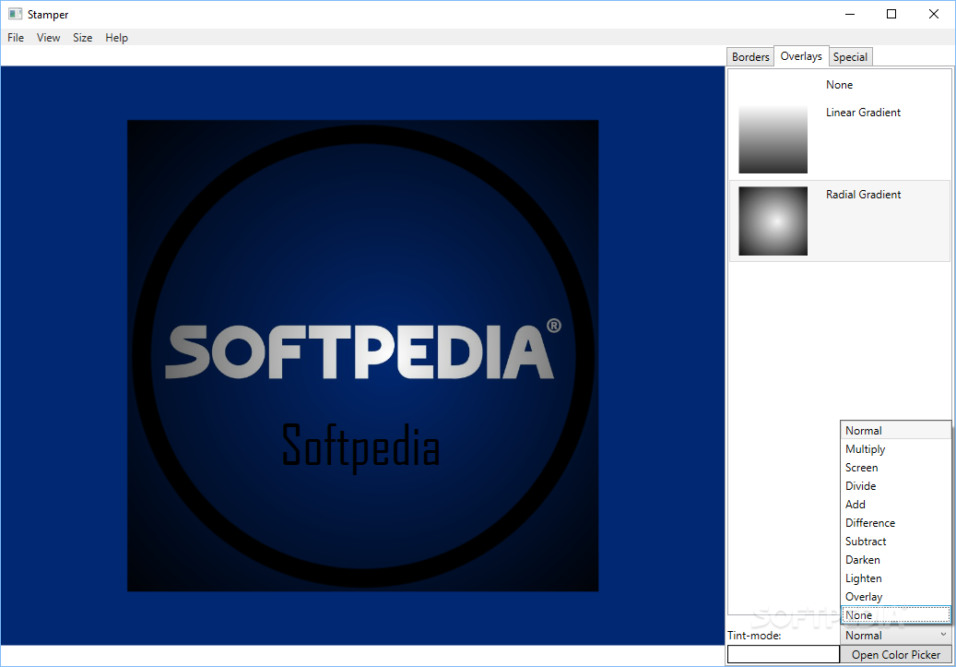Screen dimensions: 956x667
Task: Select the Linear Gradient label
Action: 863,113
